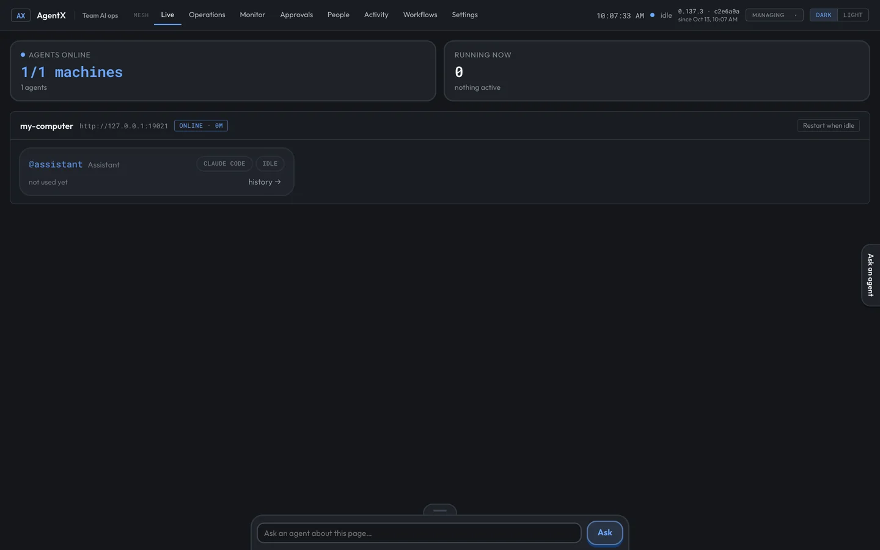Open the Ask an agent side tab
Viewport: 880px width, 550px height.
point(871,275)
